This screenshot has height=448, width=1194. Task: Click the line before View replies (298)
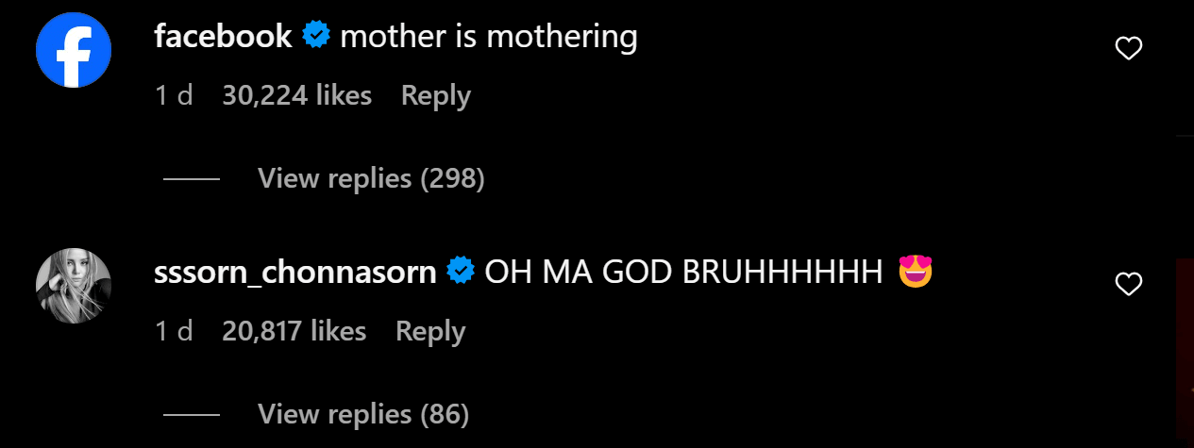(x=192, y=178)
